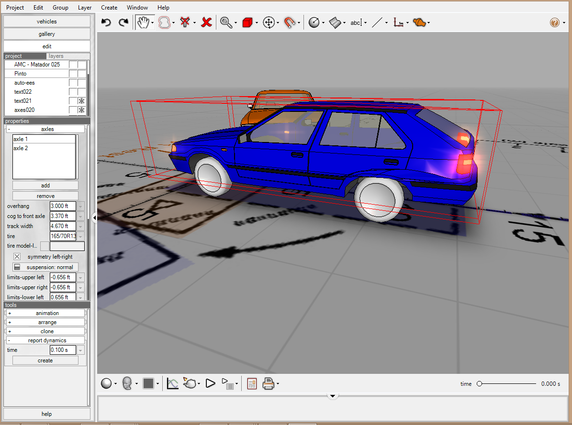Click the shaded sphere render icon

click(x=106, y=383)
